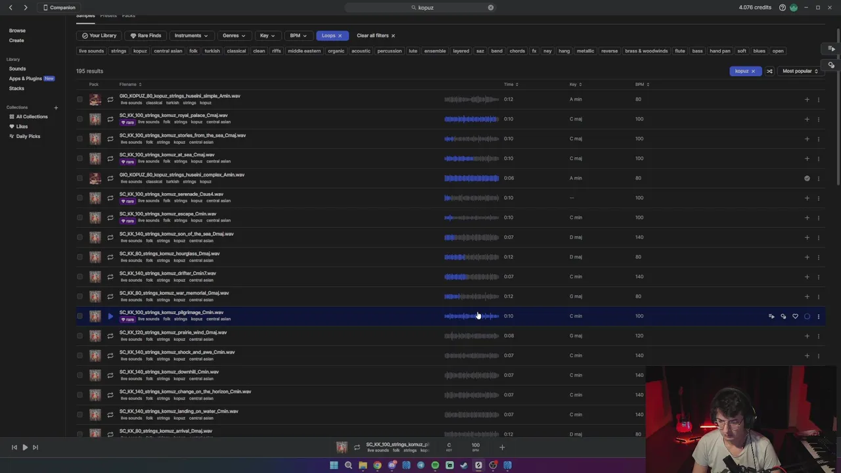Toggle the Rare Finds filter
841x473 pixels.
pyautogui.click(x=145, y=35)
